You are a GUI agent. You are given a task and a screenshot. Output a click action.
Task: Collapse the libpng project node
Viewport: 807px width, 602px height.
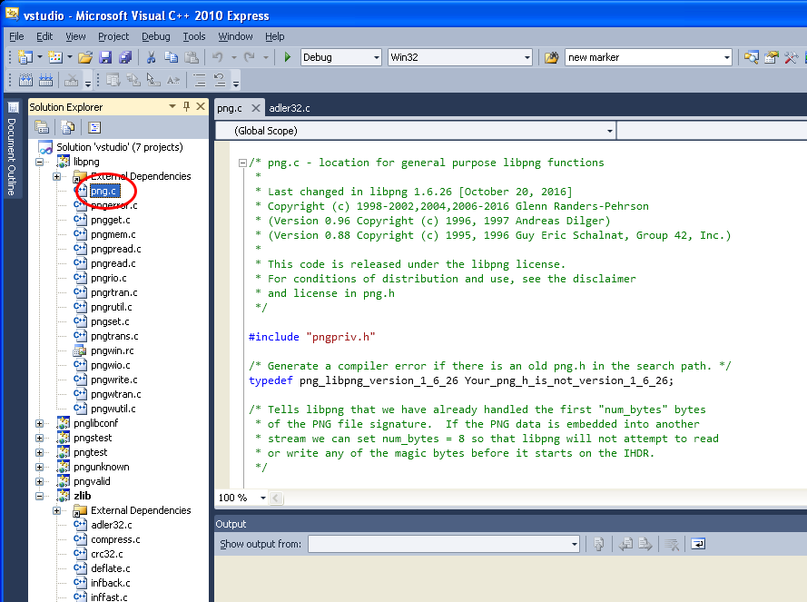coord(40,162)
